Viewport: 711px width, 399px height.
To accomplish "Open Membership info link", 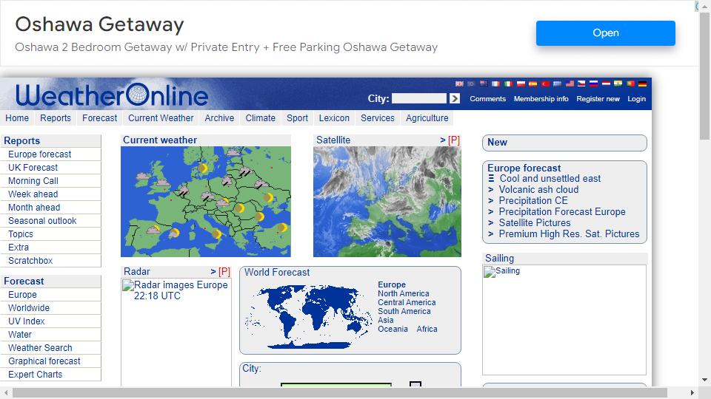I will coord(541,98).
